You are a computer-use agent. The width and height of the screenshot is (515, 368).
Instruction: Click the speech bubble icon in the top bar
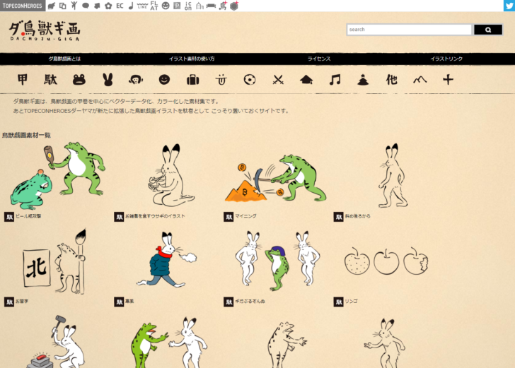point(86,6)
